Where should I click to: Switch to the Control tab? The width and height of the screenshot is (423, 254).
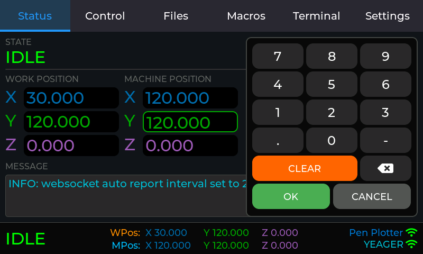click(x=105, y=16)
